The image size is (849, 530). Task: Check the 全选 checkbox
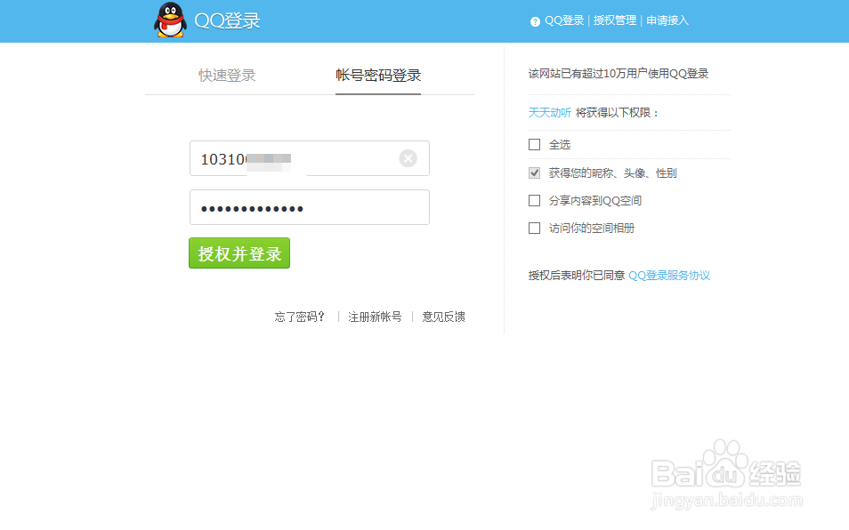pos(535,144)
